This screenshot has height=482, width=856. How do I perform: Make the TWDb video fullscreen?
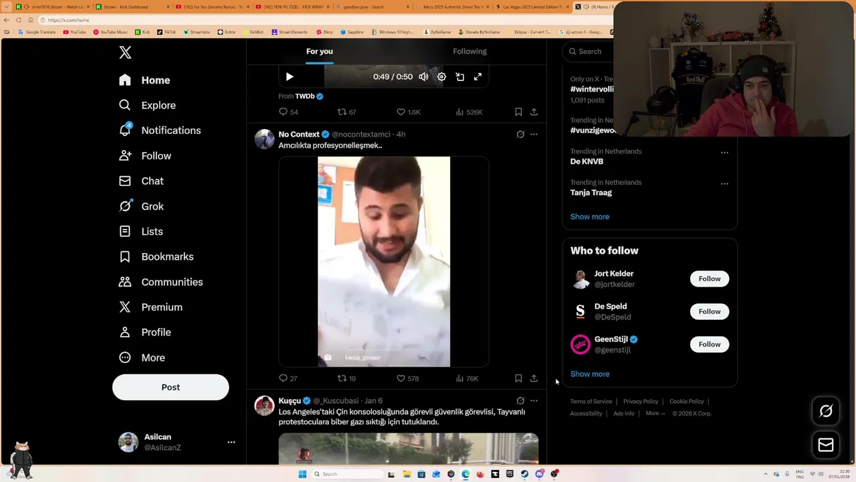coord(477,77)
